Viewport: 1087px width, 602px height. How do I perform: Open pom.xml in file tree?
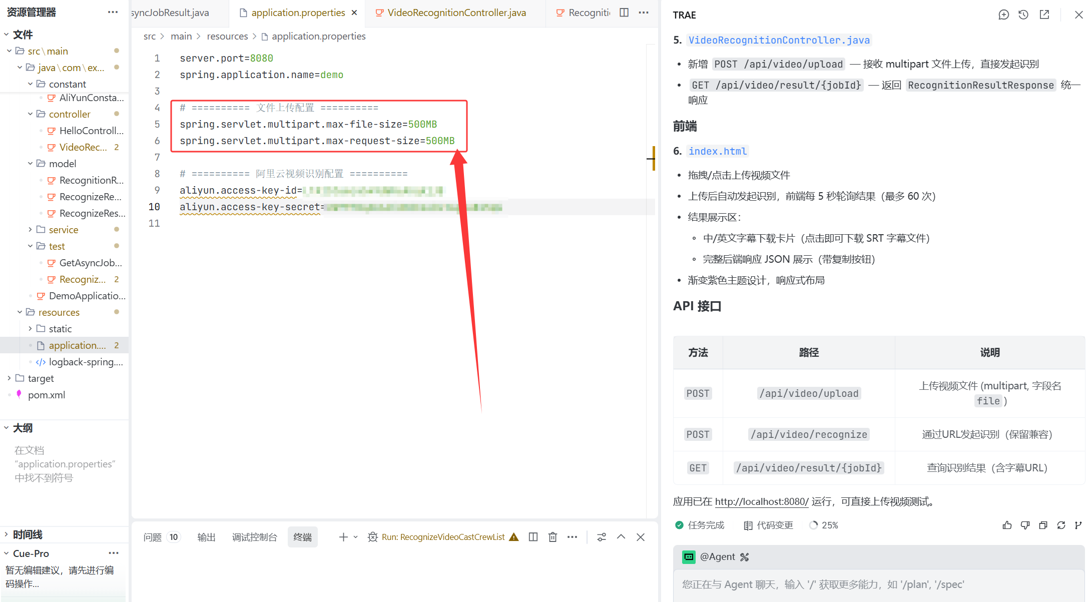[x=47, y=395]
